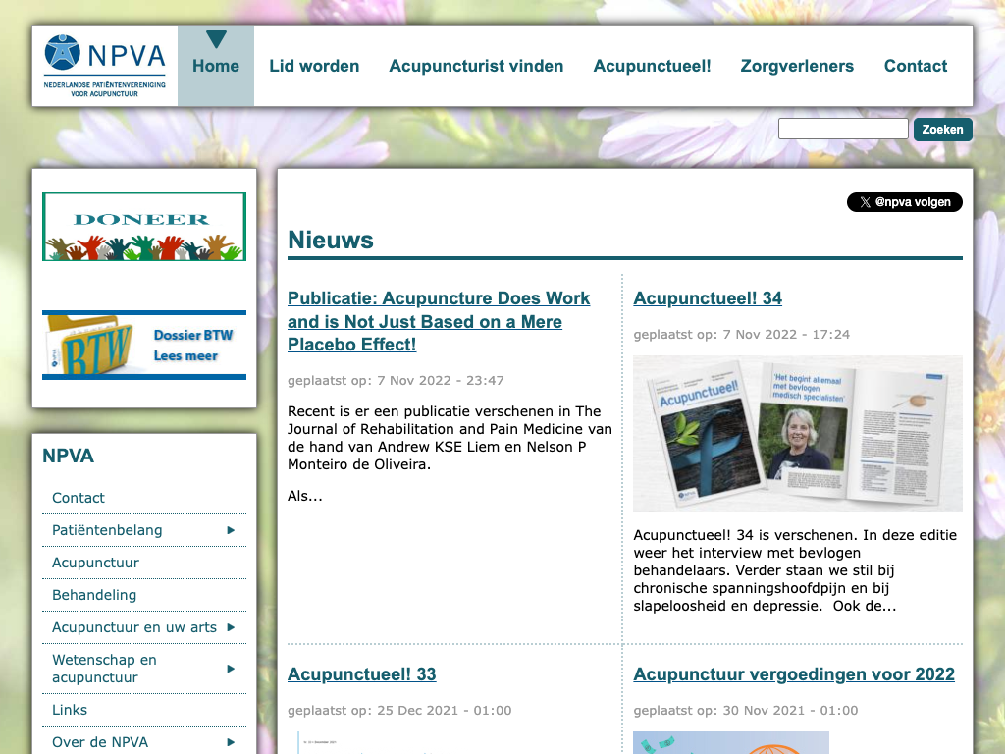The image size is (1005, 754).
Task: Open the Lid worden menu item
Action: (x=314, y=66)
